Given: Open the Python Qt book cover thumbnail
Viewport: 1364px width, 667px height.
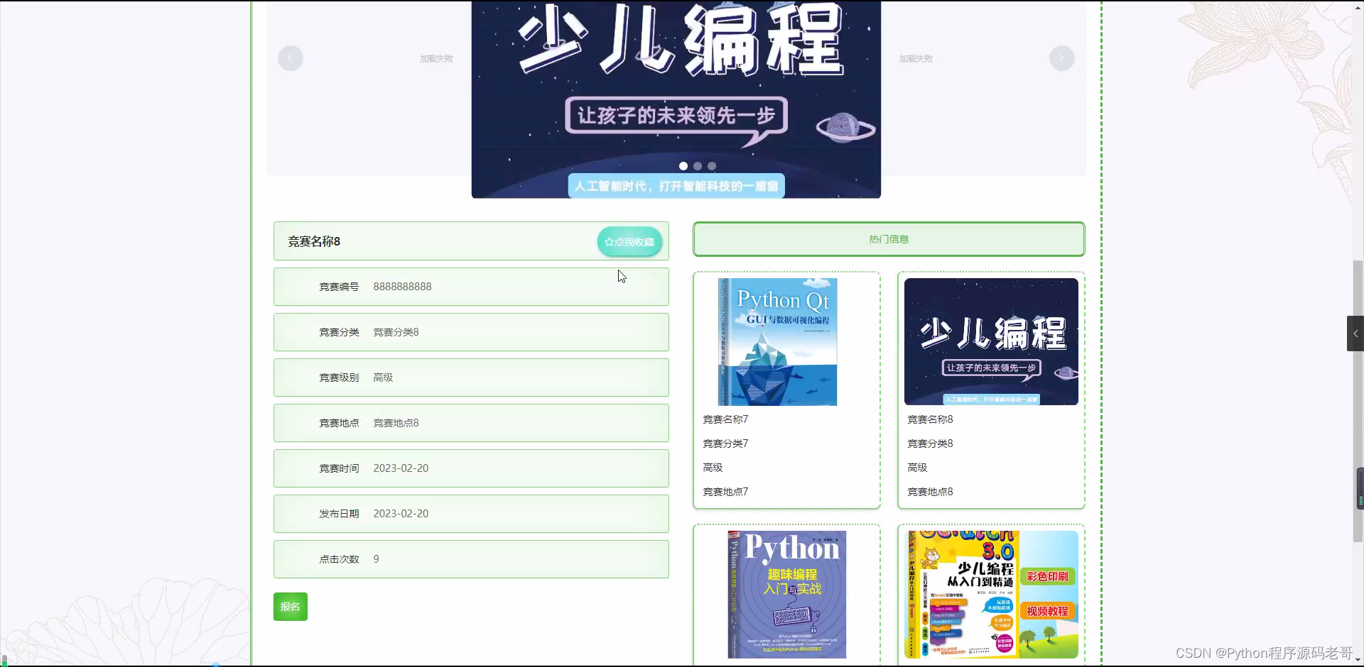Looking at the screenshot, I should 777,341.
